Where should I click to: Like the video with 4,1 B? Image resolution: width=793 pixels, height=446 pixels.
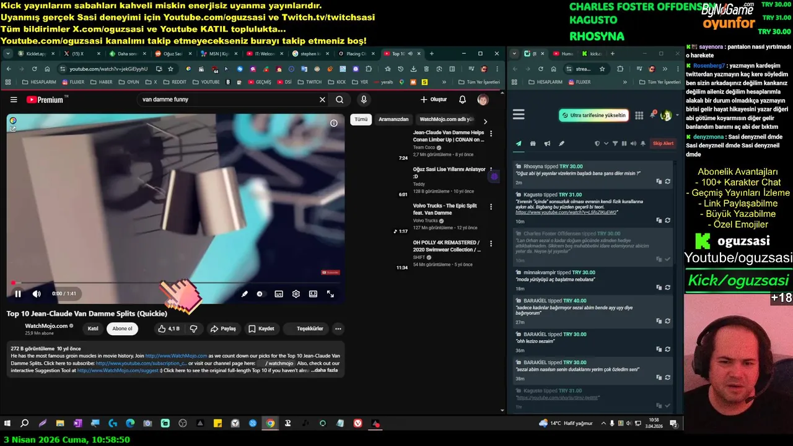coord(169,329)
